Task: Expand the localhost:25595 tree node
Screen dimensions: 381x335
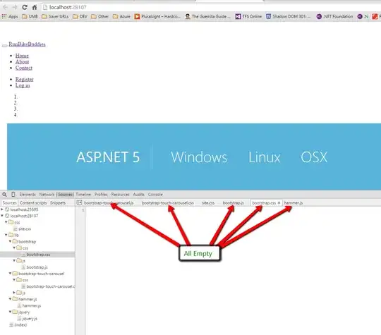Action: pyautogui.click(x=2, y=209)
